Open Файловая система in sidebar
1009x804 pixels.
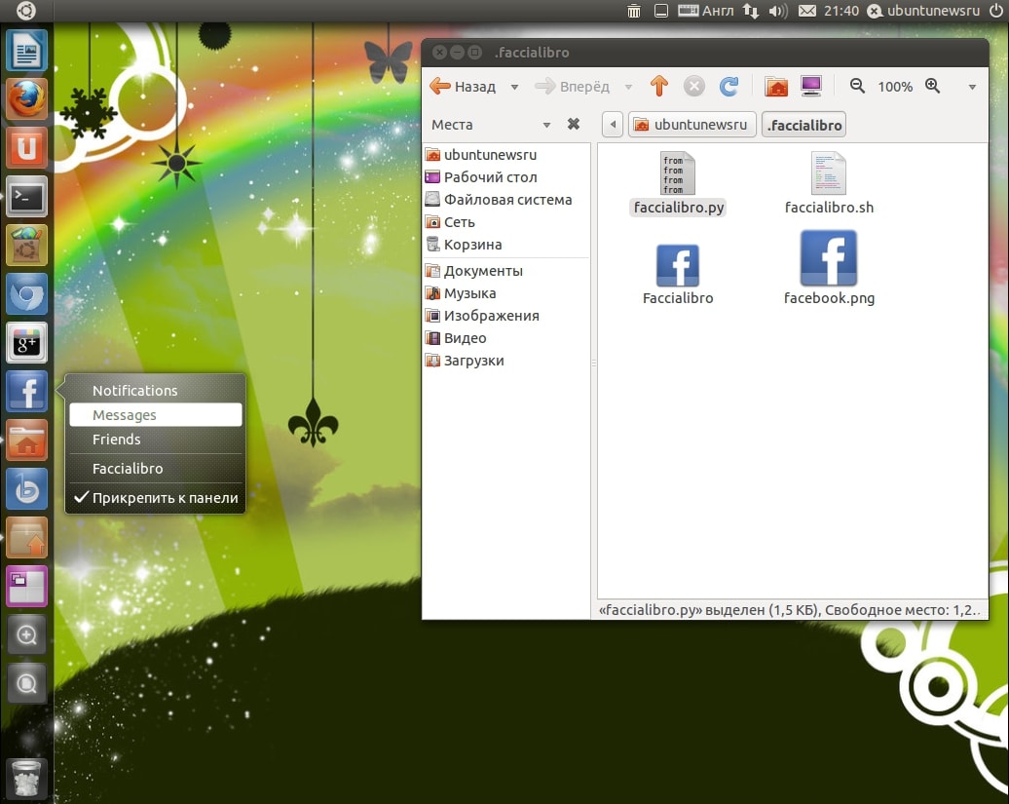pos(506,200)
